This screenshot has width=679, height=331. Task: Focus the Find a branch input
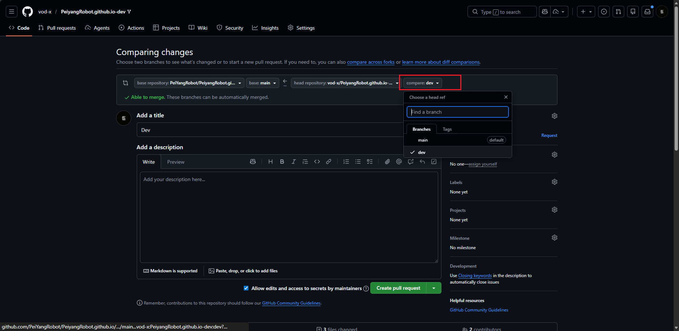tap(458, 112)
